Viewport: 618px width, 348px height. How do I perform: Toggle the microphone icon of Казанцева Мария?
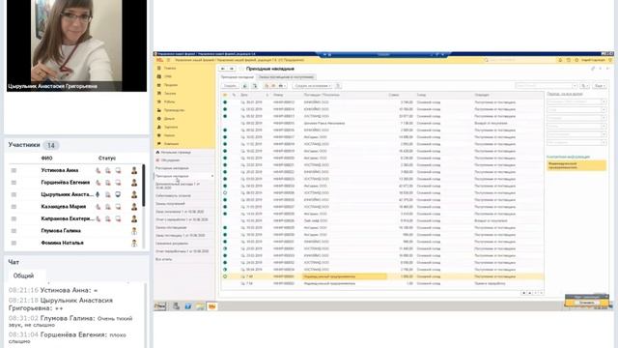98,207
